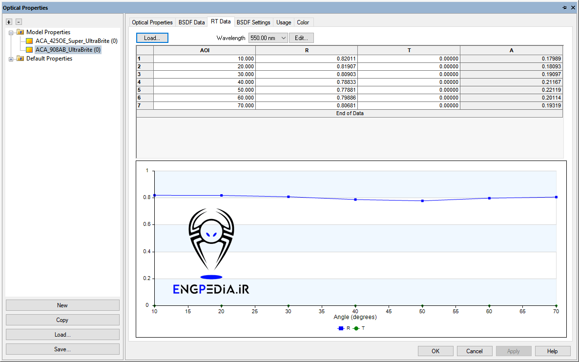
Task: Click the AOI cell 10.000
Action: (205, 59)
